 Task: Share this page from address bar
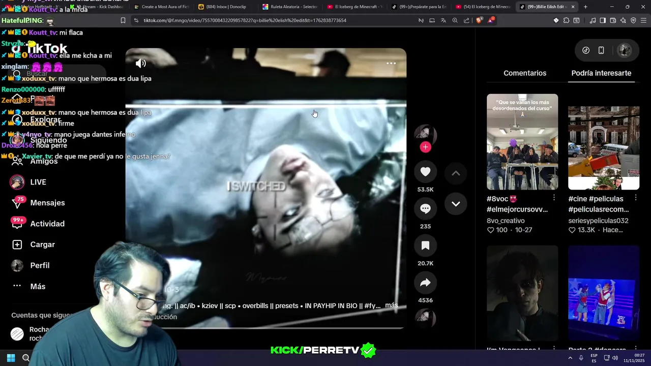[466, 20]
